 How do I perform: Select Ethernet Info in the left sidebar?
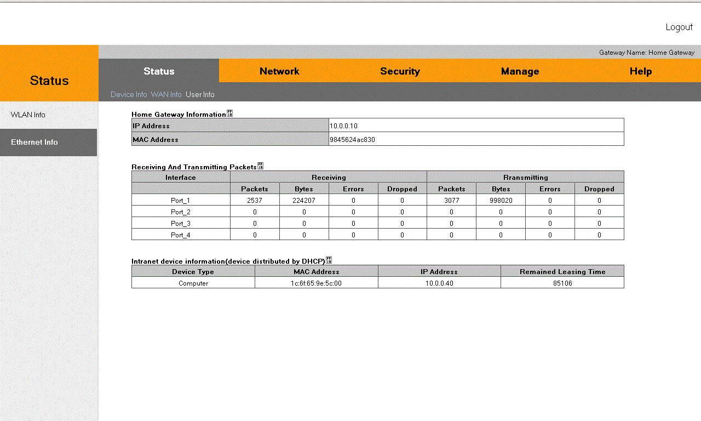click(35, 142)
